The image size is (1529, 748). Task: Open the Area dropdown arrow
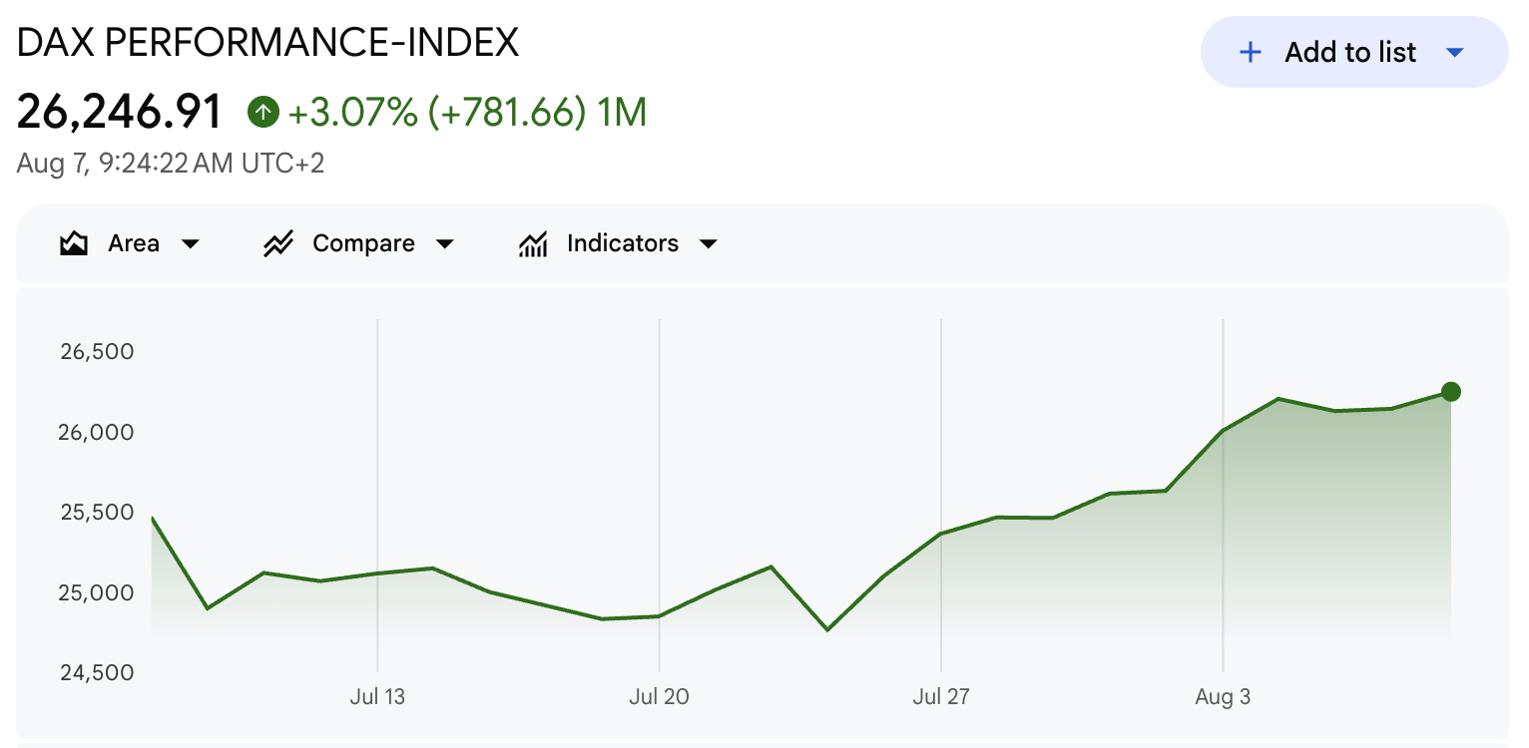click(x=190, y=244)
